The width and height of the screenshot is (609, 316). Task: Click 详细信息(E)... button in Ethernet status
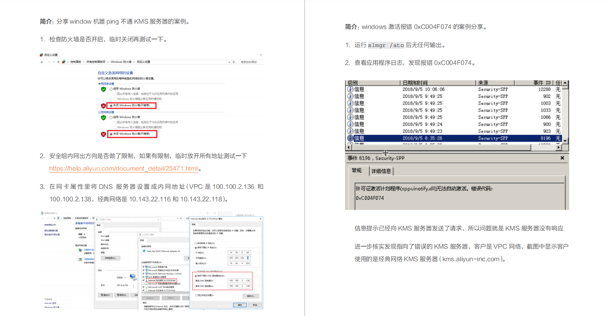pos(111,258)
